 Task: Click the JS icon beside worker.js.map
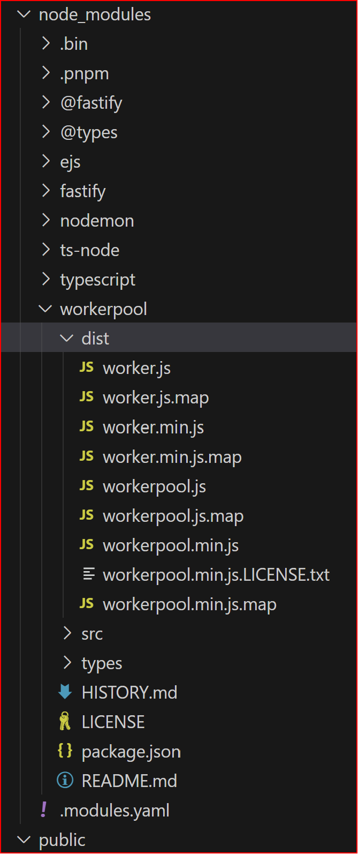(87, 397)
